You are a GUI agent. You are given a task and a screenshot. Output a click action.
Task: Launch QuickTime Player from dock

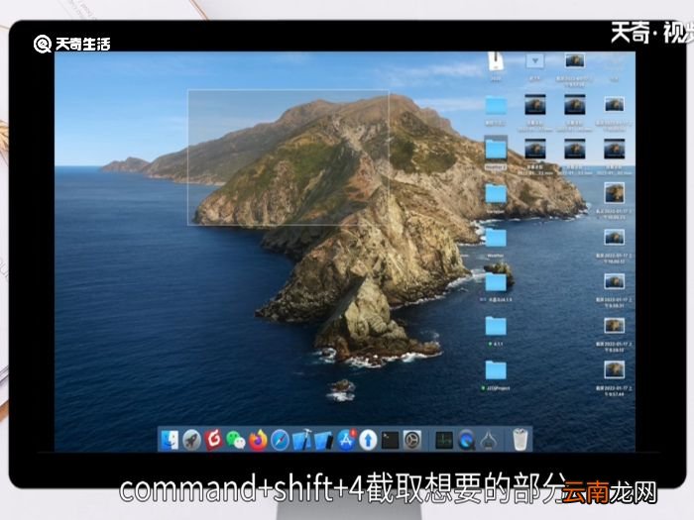[466, 440]
